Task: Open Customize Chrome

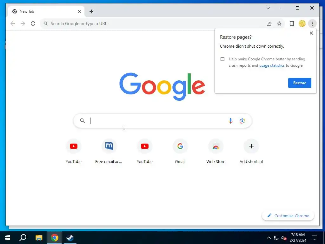Action: click(x=288, y=216)
